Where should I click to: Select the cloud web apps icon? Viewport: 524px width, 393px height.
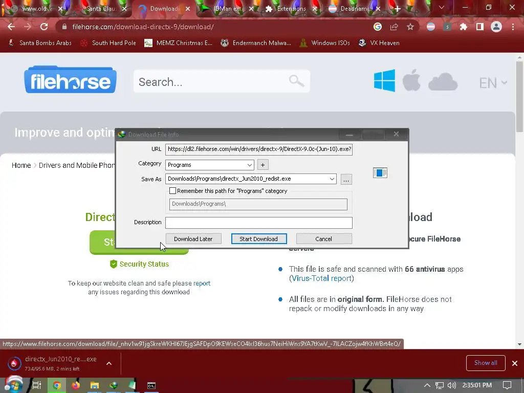tap(443, 81)
